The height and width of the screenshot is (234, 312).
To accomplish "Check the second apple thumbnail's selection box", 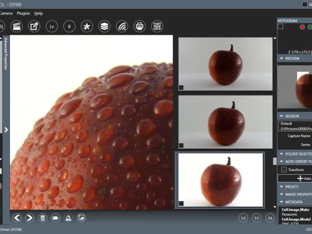I will (181, 145).
